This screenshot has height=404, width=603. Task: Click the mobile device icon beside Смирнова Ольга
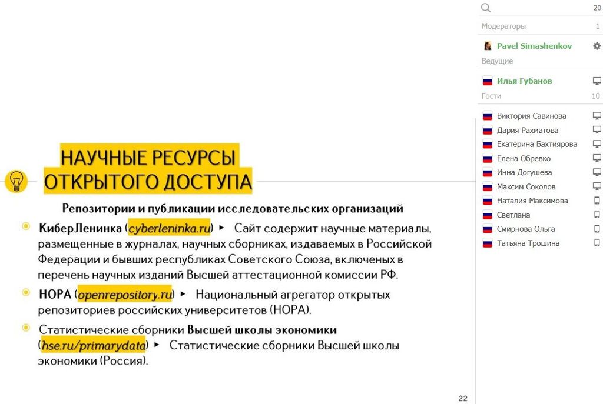pos(597,229)
